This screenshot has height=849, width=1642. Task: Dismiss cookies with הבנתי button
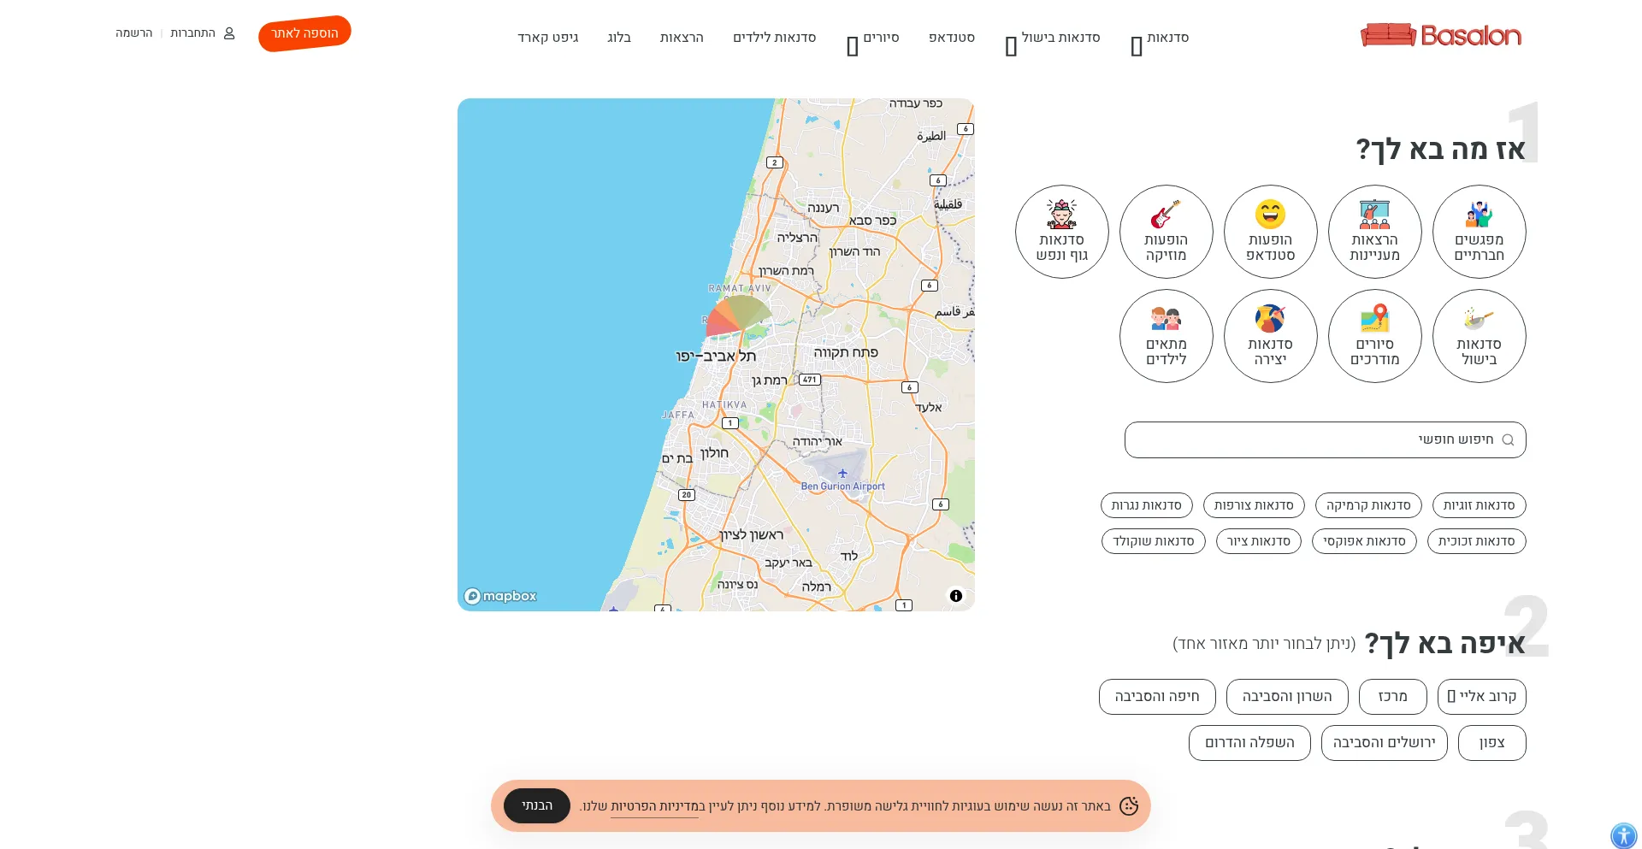pyautogui.click(x=535, y=805)
